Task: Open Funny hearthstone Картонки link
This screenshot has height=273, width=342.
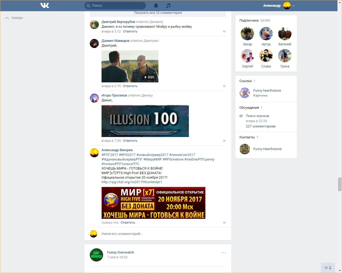Action: (267, 91)
